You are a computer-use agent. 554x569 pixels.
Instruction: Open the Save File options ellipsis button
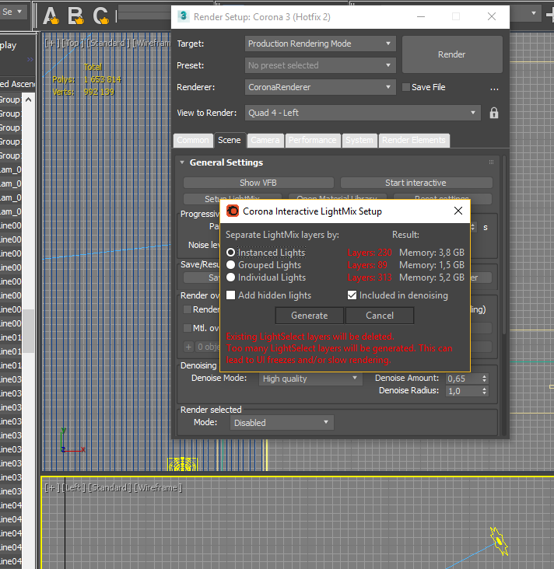click(x=494, y=88)
